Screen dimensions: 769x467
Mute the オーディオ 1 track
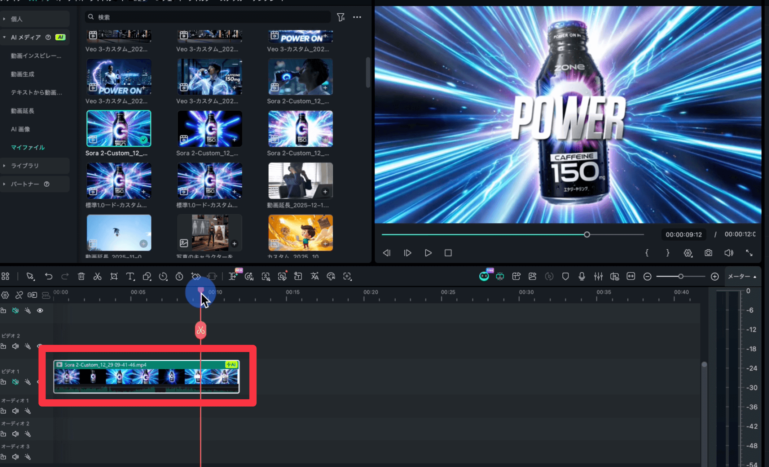pyautogui.click(x=15, y=411)
